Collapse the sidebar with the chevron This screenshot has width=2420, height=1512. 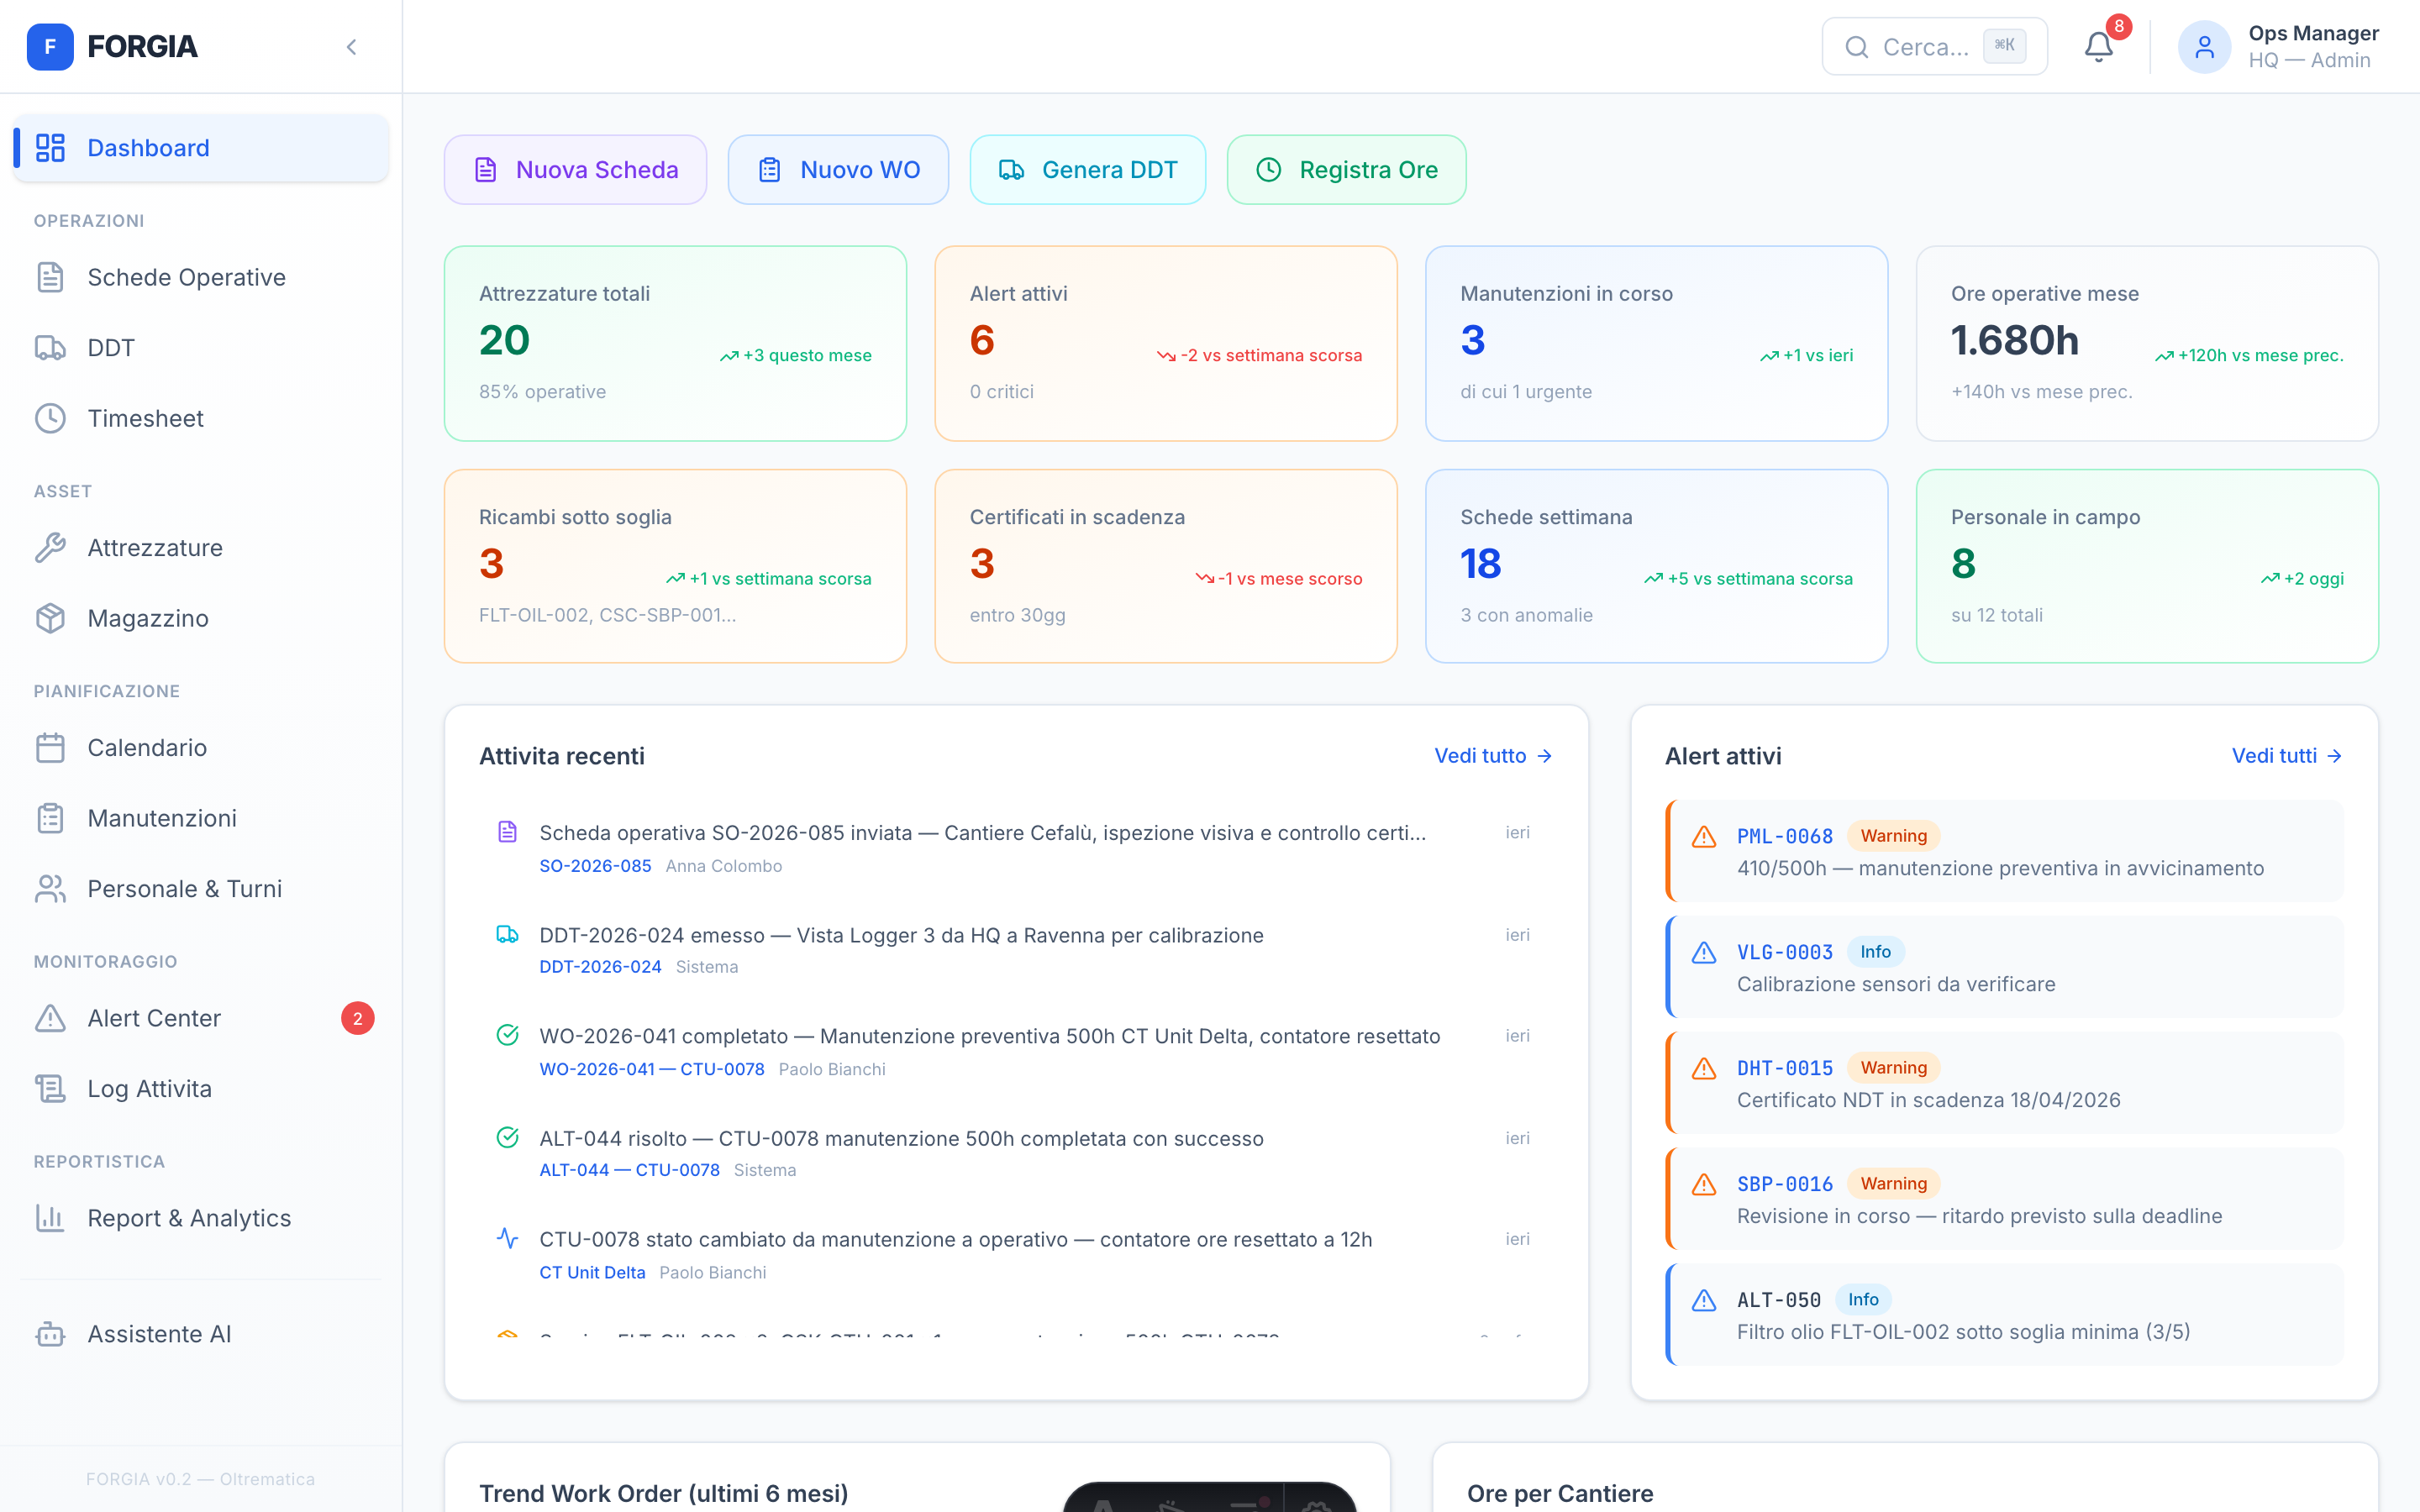pos(352,46)
